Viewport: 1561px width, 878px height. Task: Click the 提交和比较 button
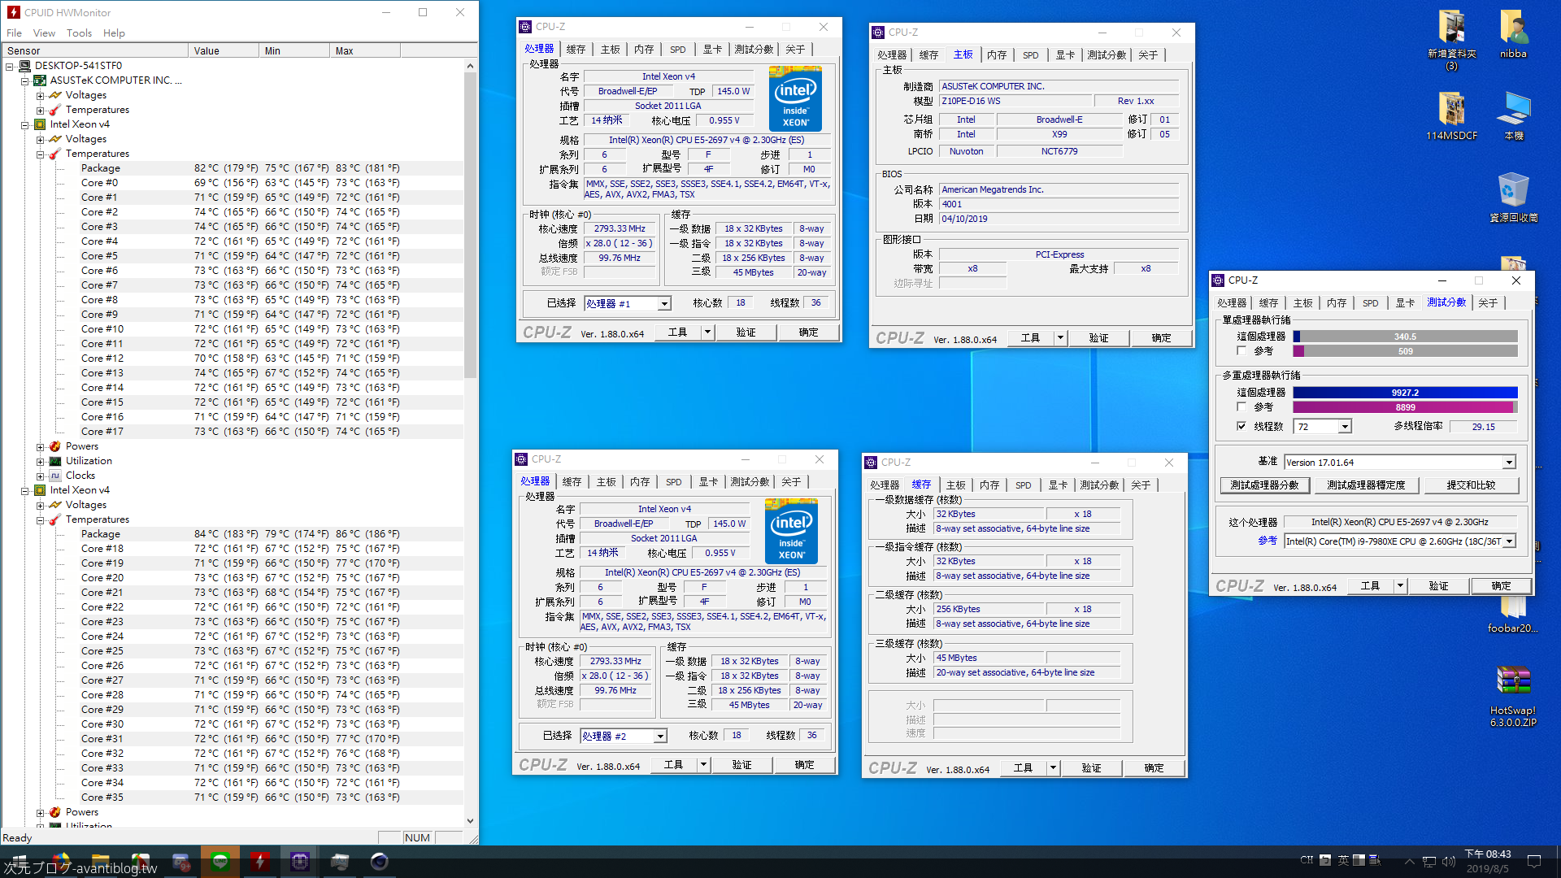[x=1471, y=485]
